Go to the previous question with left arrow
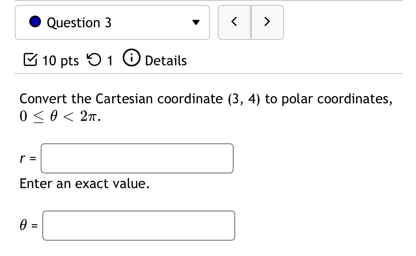This screenshot has width=416, height=256. click(235, 22)
